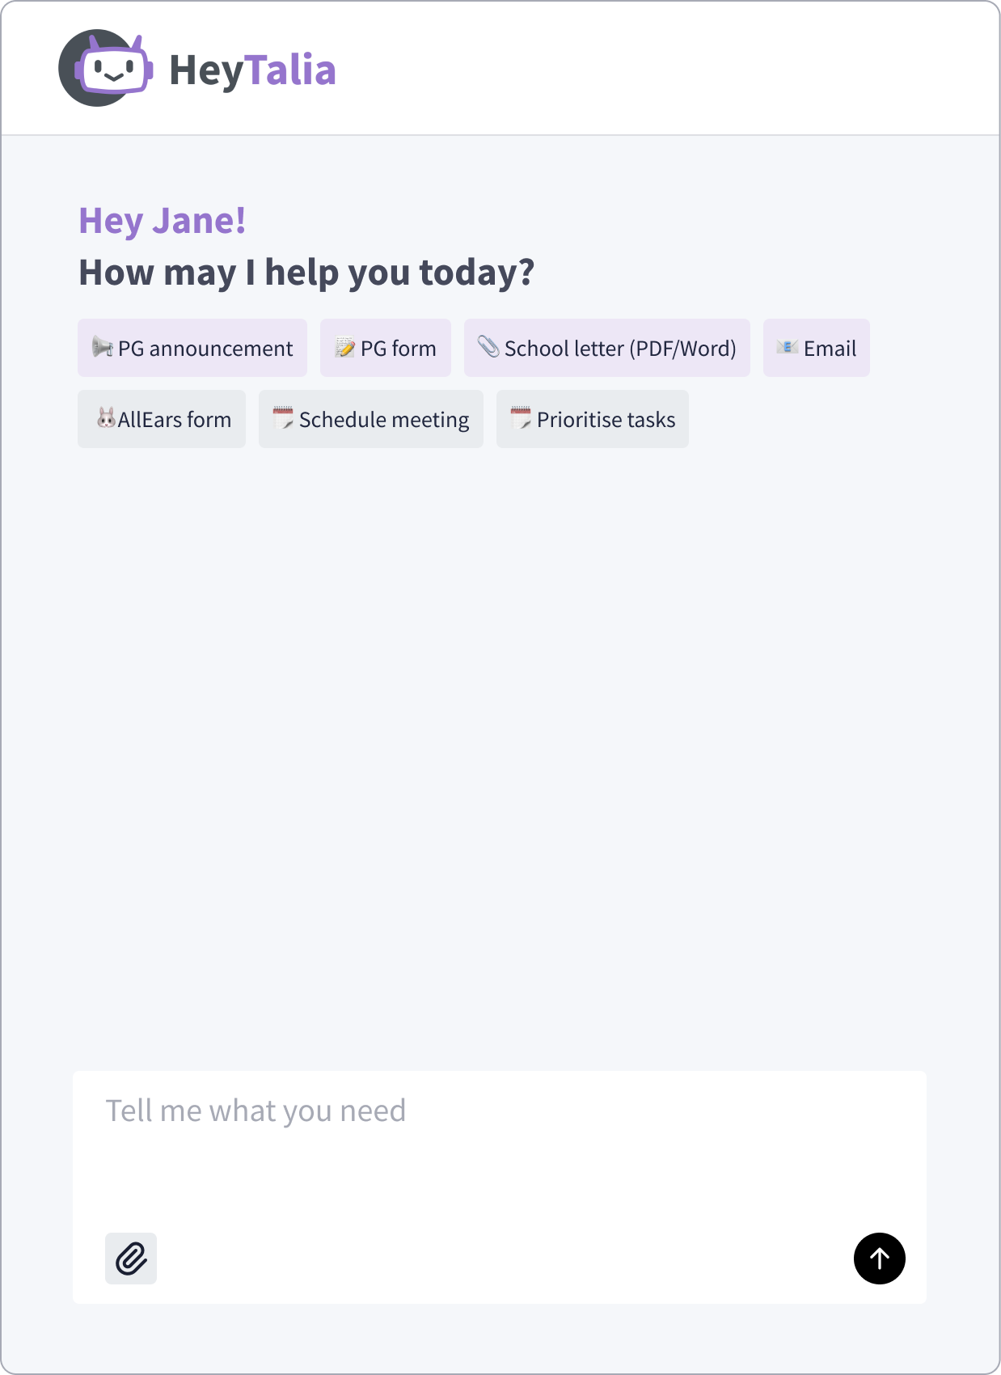Click the megaphone icon on PG announcement

click(x=102, y=347)
